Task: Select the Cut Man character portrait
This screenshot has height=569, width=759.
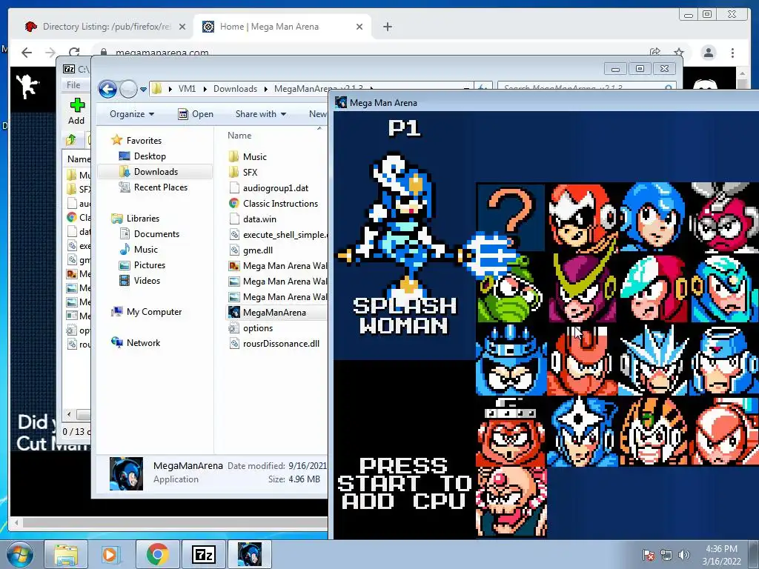Action: (x=725, y=218)
